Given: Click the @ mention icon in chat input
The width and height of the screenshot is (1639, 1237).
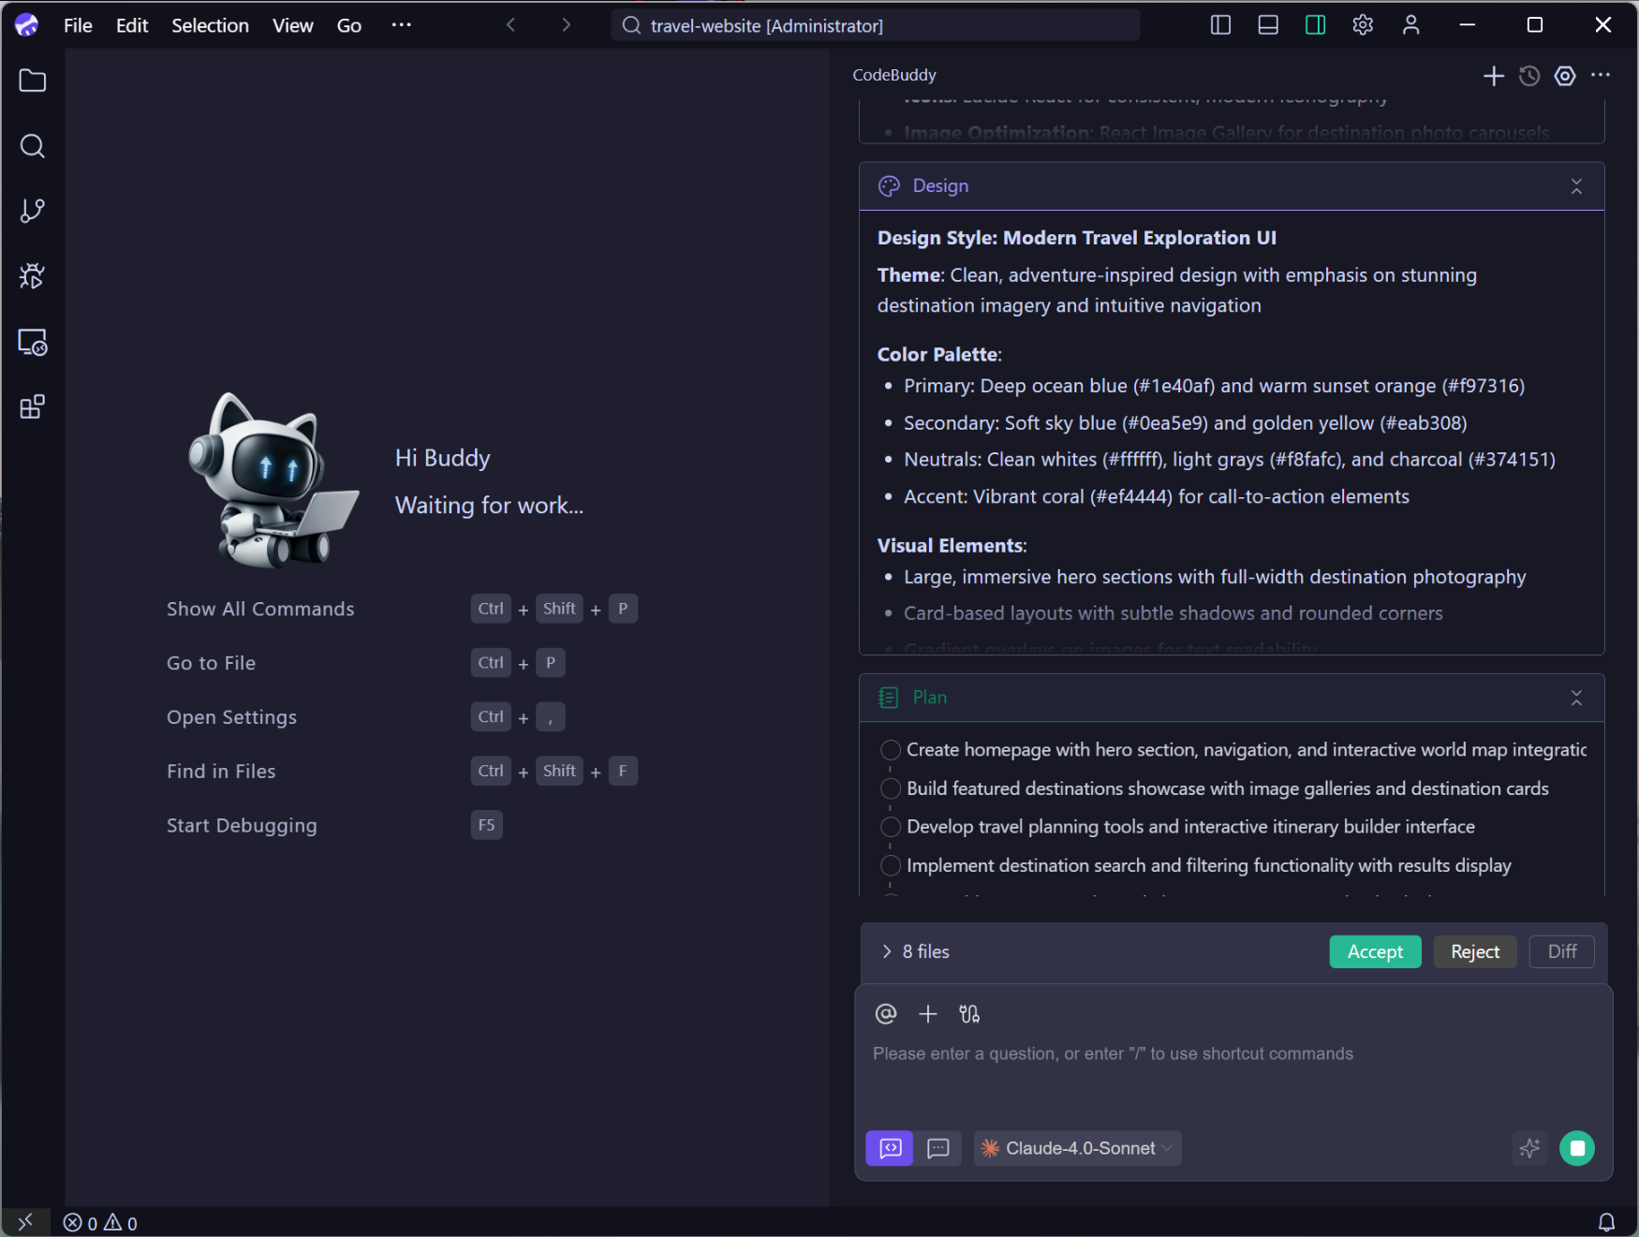Looking at the screenshot, I should point(885,1013).
